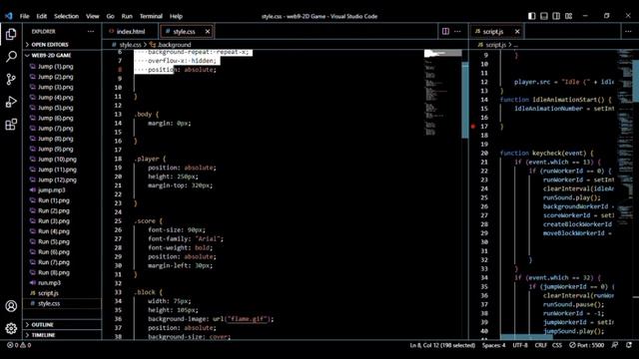Open more actions for script.js editor group
This screenshot has width=639, height=359.
click(x=628, y=31)
